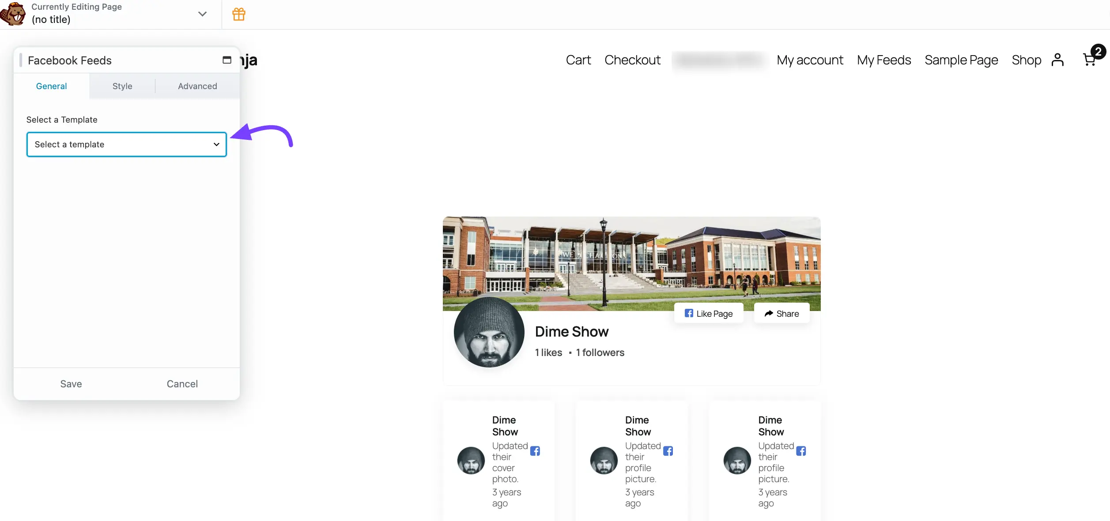Viewport: 1110px width, 521px height.
Task: Click the Cancel button
Action: [x=182, y=384]
